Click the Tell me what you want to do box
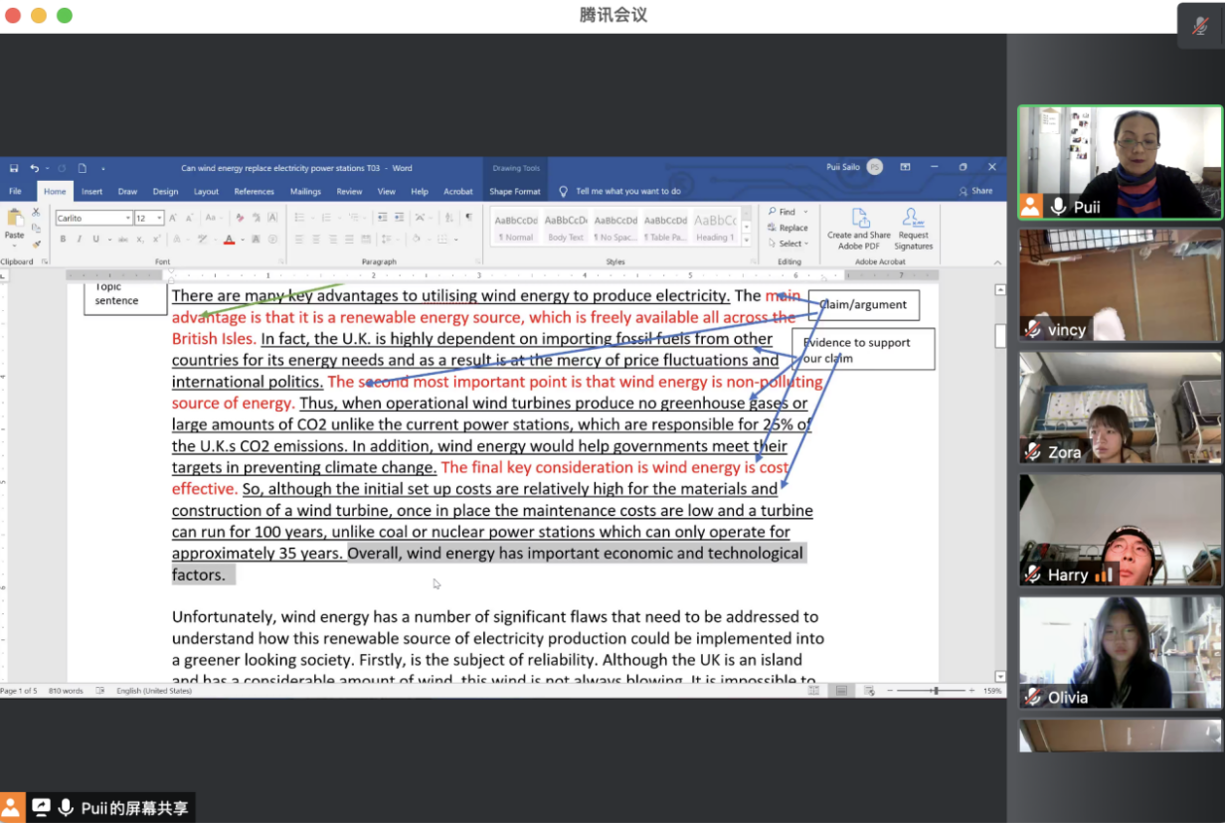Viewport: 1225px width, 823px height. tap(627, 192)
